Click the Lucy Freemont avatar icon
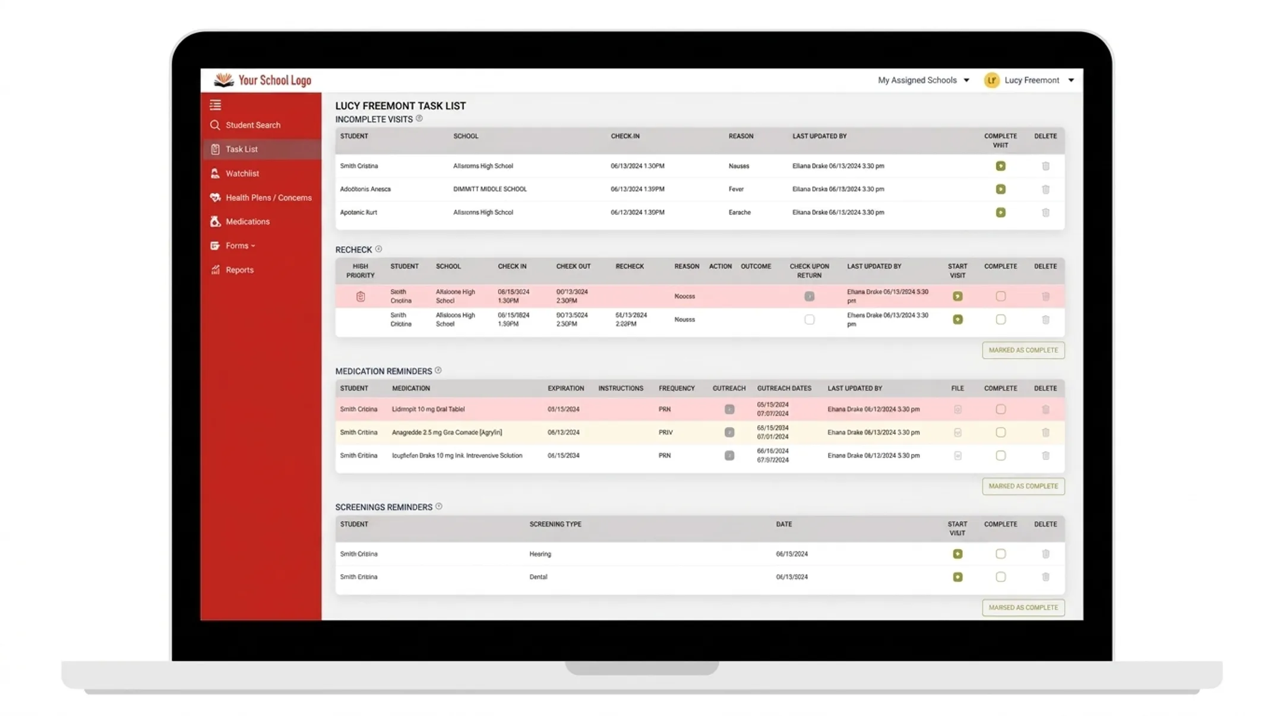 (x=991, y=80)
